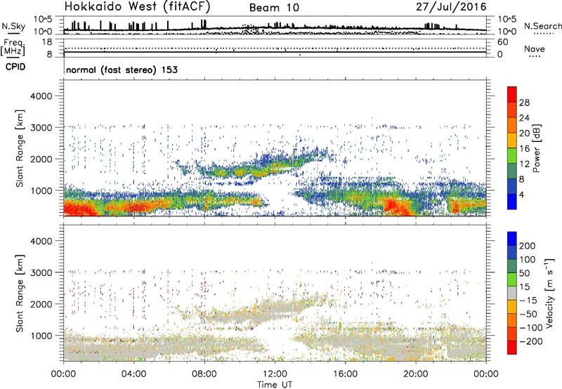Click the 2000 tick of the power panel
This screenshot has height=389, width=562.
(41, 159)
